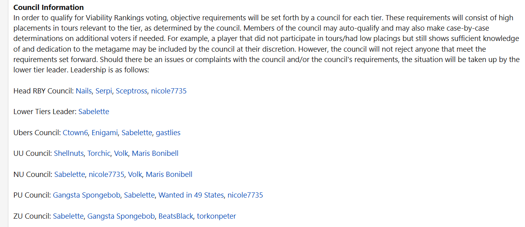Open Sabelette link beside Lower Tiers Leader
This screenshot has width=525, height=227.
click(x=94, y=112)
